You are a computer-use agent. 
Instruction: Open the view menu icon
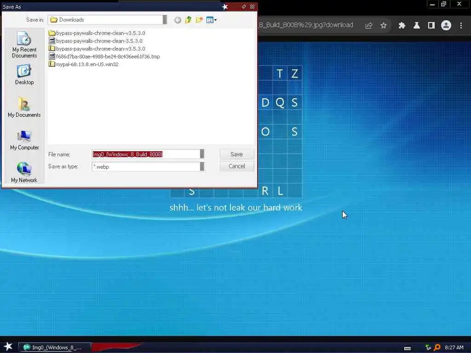click(211, 20)
